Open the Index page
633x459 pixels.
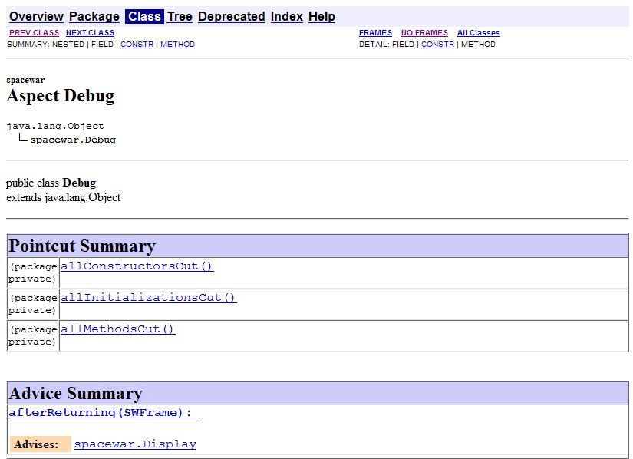point(286,16)
